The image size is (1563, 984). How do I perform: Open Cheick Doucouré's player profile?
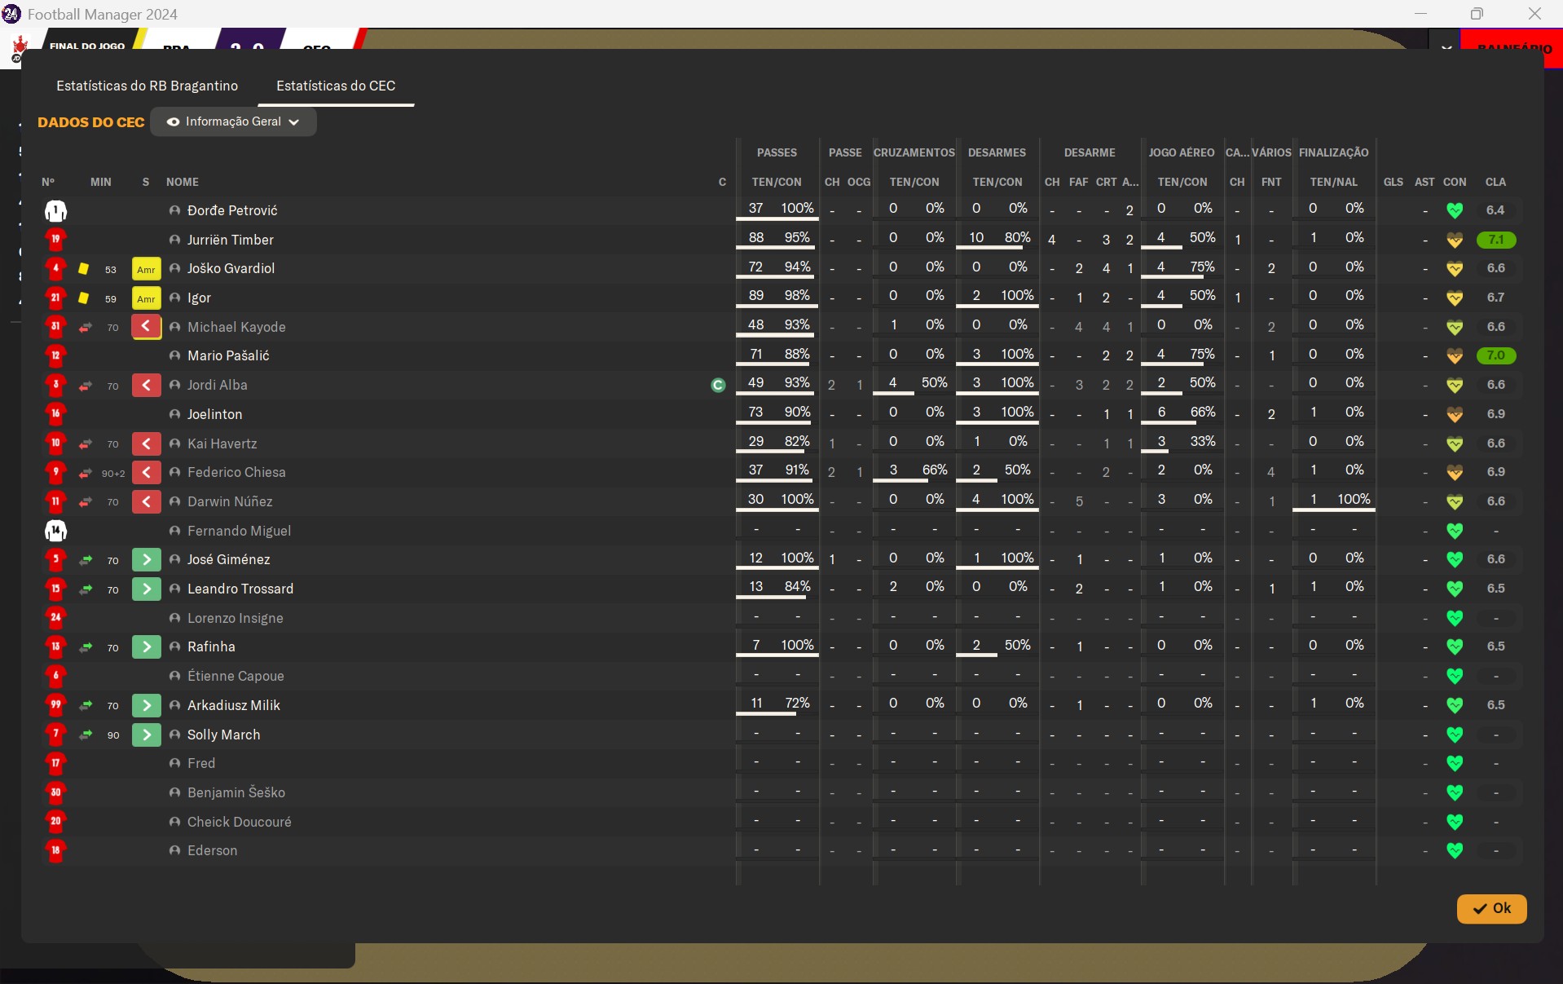pos(239,822)
